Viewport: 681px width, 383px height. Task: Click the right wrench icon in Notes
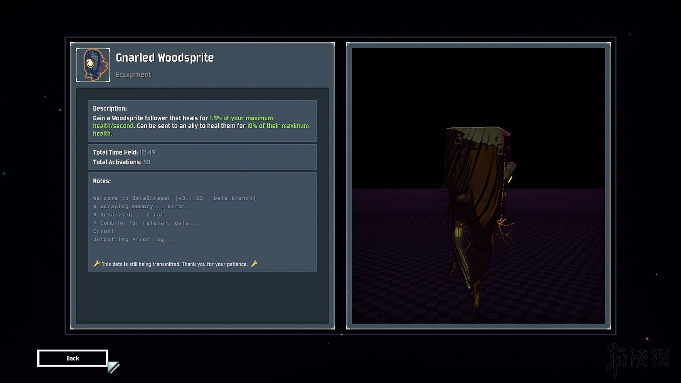254,264
